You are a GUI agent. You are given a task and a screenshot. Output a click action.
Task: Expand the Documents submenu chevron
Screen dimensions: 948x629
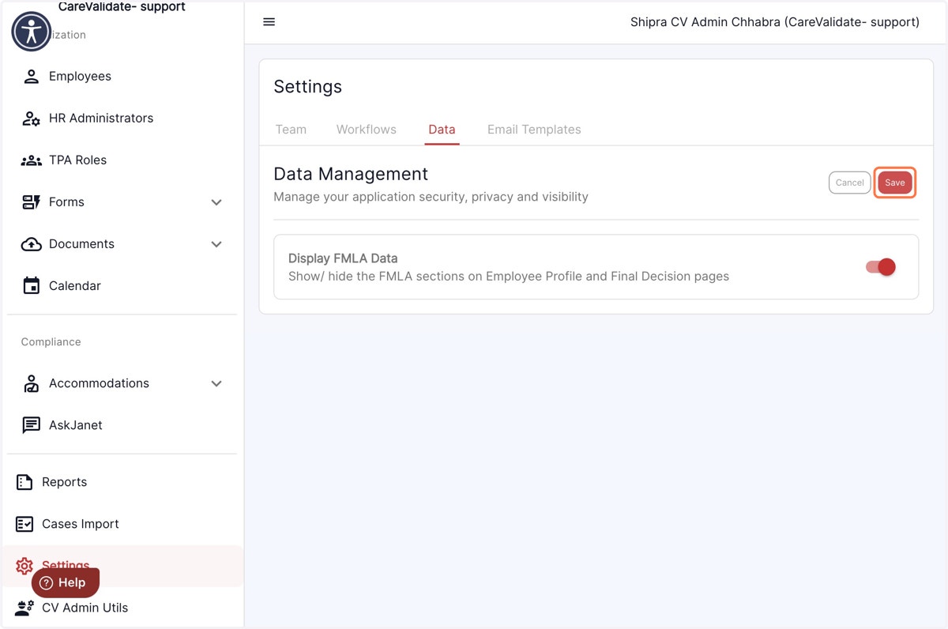pyautogui.click(x=216, y=244)
